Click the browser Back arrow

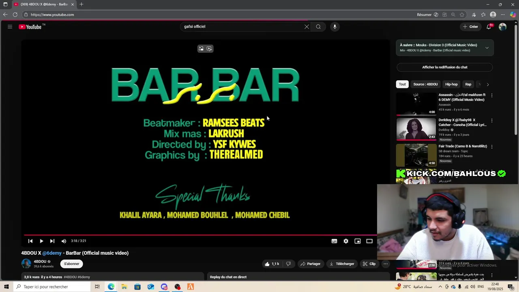[5, 15]
